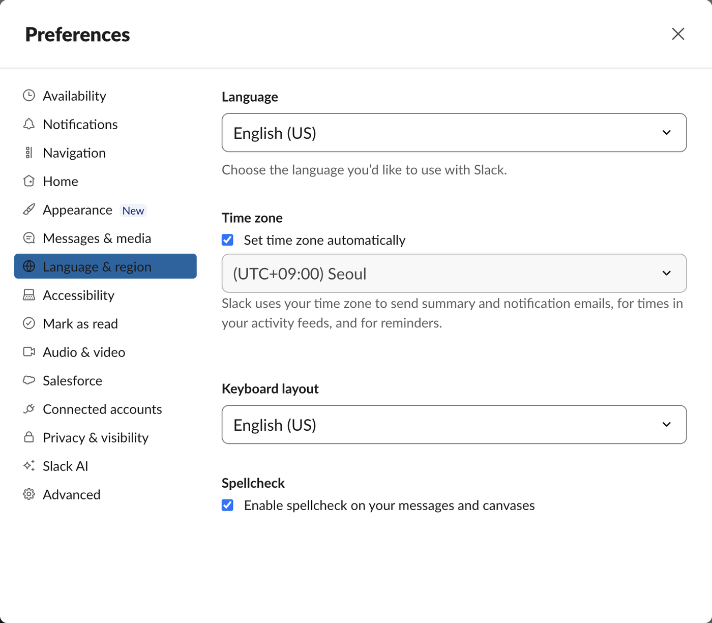Image resolution: width=712 pixels, height=623 pixels.
Task: Click the Advanced gear icon
Action: 29,494
